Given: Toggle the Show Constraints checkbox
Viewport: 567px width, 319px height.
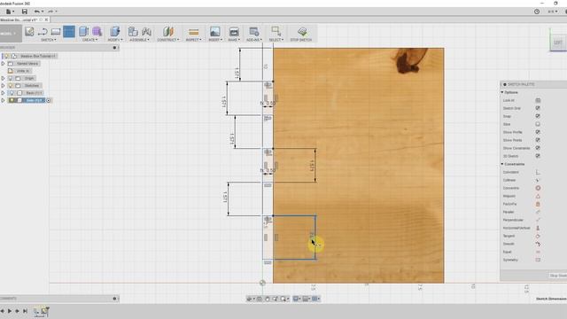Looking at the screenshot, I should [x=538, y=148].
